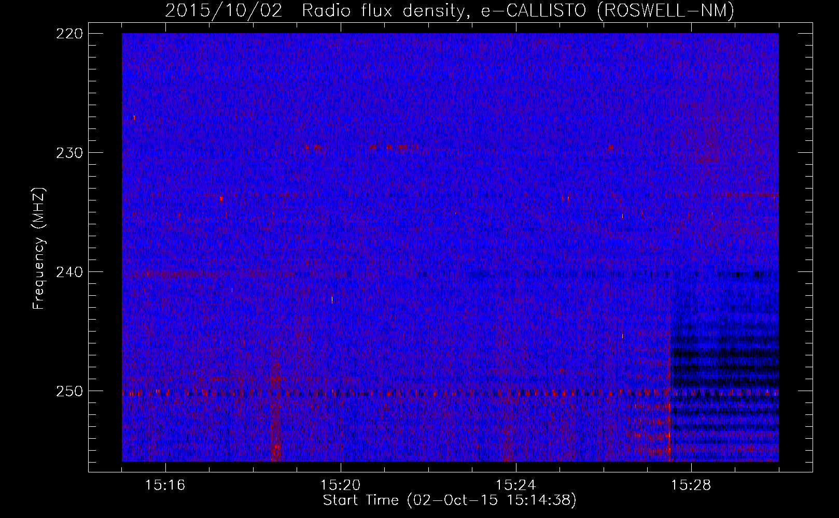
Task: Click the 15:16 time tick label
Action: (x=165, y=485)
